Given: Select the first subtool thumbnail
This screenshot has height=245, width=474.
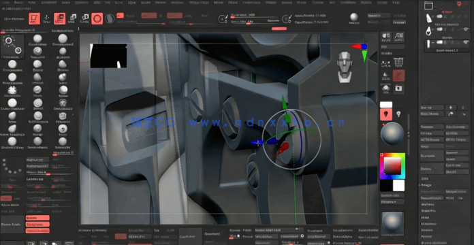Looking at the screenshot, I should [x=428, y=18].
